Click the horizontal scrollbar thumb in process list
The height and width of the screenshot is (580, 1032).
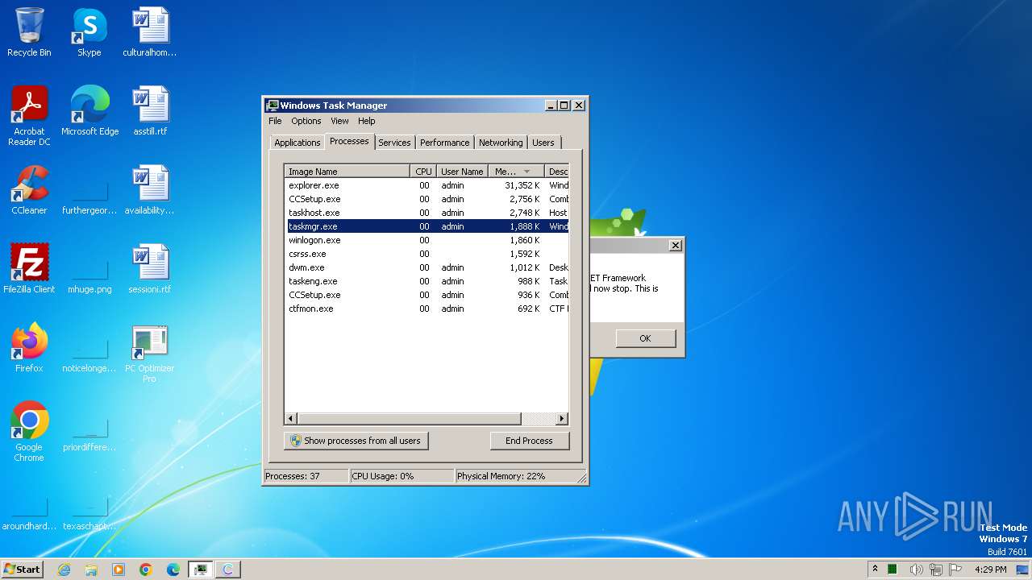click(x=410, y=419)
